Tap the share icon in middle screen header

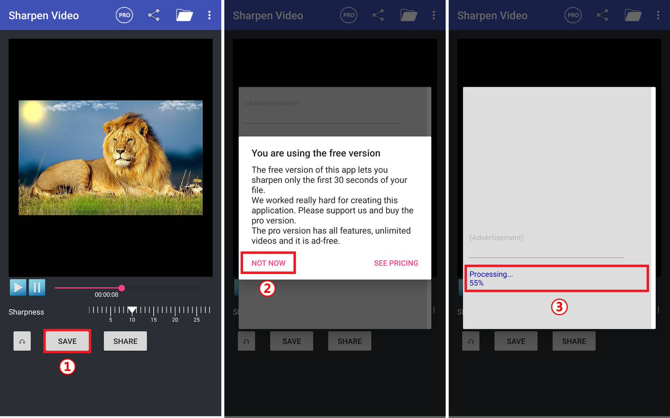378,15
